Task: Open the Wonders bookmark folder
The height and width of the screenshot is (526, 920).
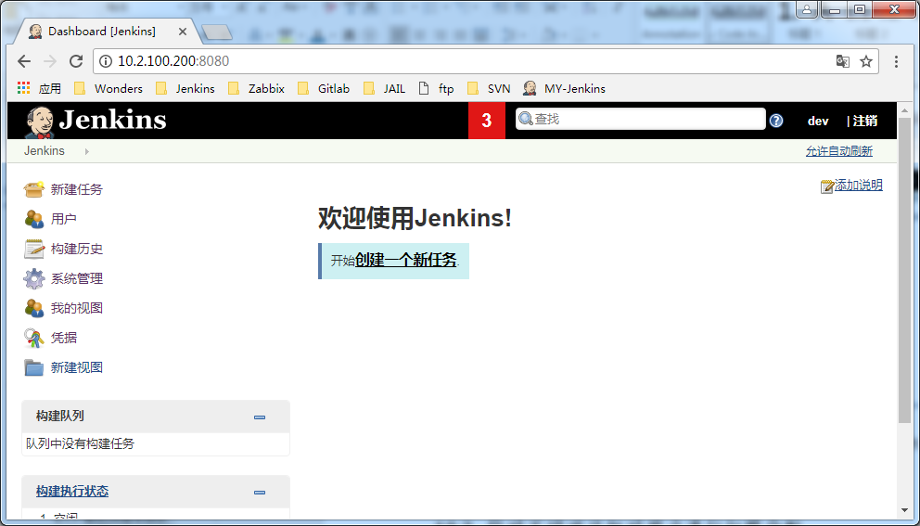Action: [x=109, y=89]
